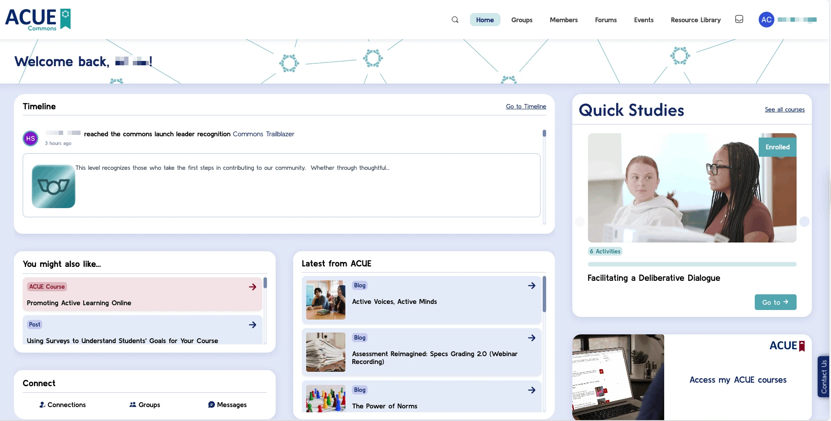Click the HS user avatar in Timeline

(x=30, y=138)
